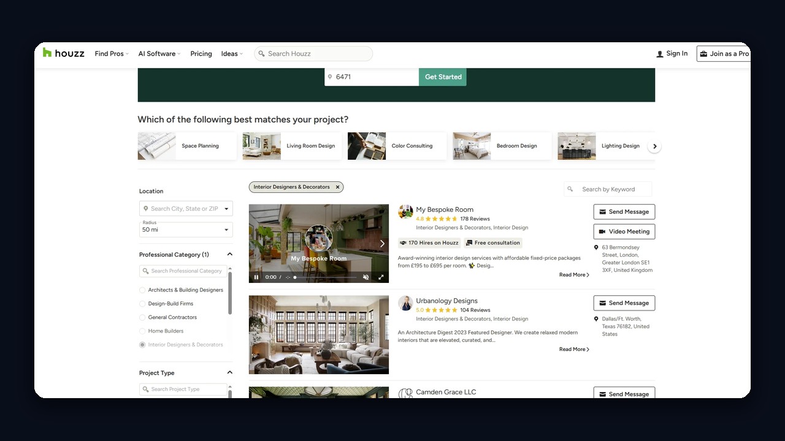This screenshot has height=441, width=785.
Task: Click the Professional Category list scrollbar
Action: click(230, 293)
